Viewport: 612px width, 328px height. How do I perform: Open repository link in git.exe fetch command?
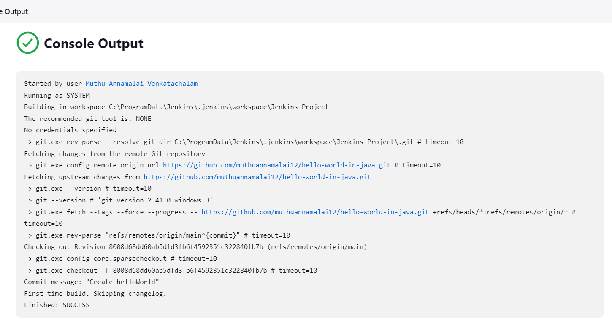point(315,212)
